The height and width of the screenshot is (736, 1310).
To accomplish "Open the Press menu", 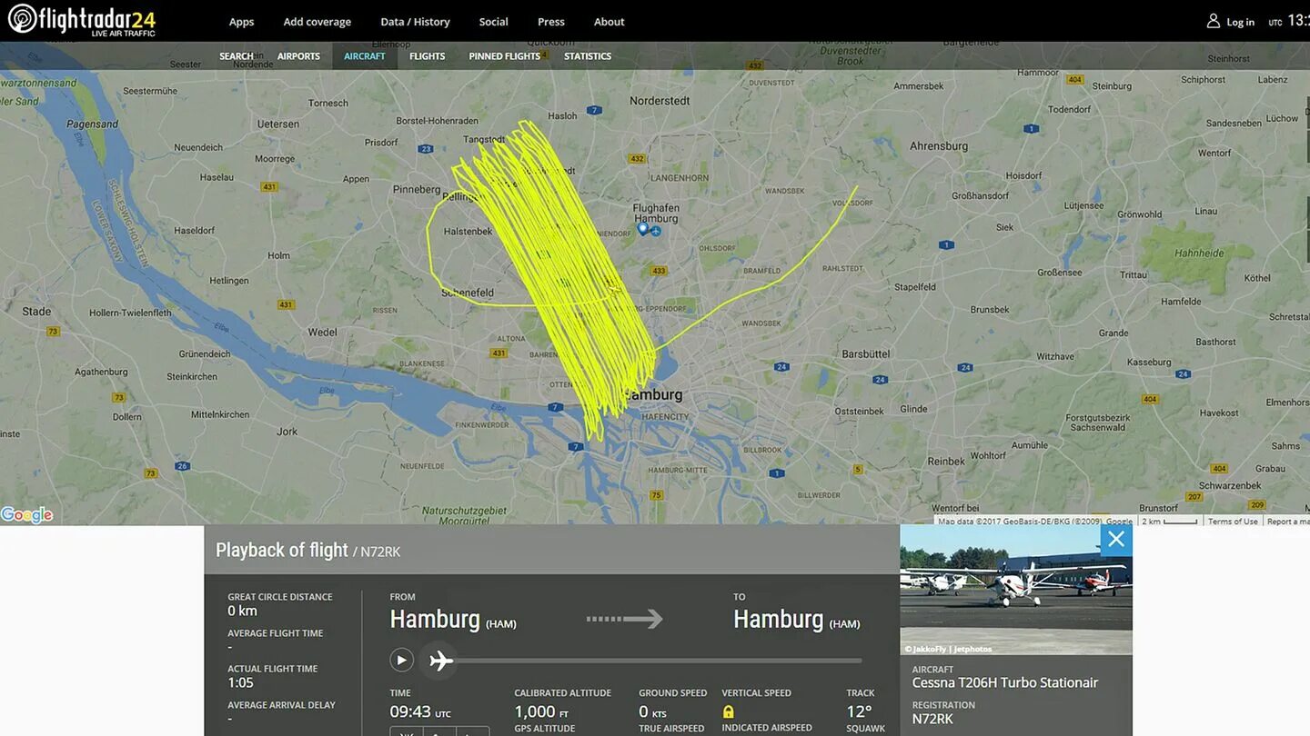I will (550, 22).
